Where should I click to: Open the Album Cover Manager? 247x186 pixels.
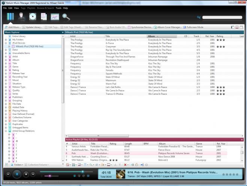(168, 27)
